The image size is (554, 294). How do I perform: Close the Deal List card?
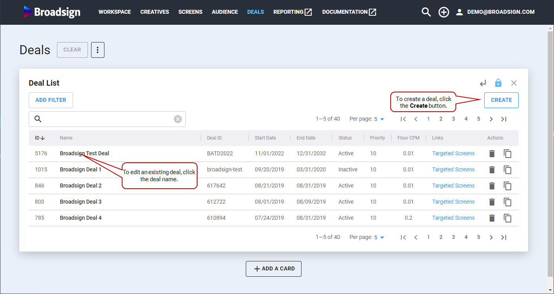point(514,83)
